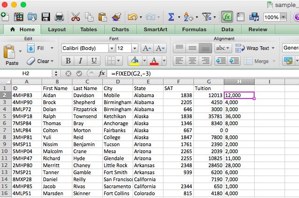Open the Review tab

pos(258,29)
